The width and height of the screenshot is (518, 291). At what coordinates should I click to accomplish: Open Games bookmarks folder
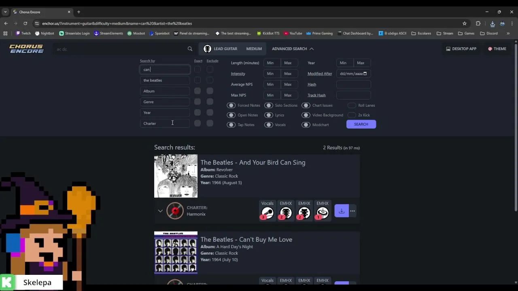466,34
